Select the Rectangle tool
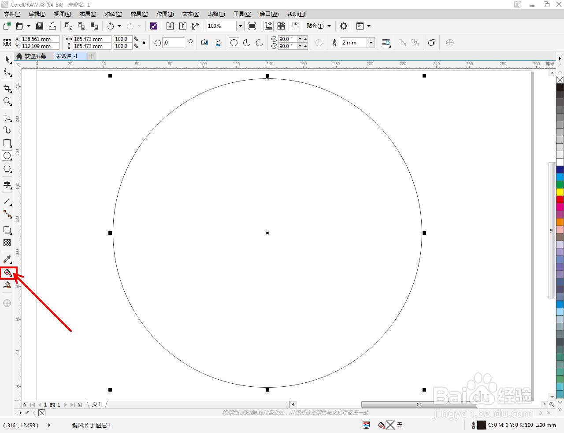Screen dimensions: 564x433 pyautogui.click(x=7, y=143)
